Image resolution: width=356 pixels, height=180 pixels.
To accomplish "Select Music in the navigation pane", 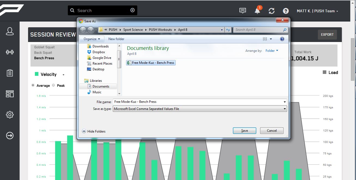I will (97, 92).
